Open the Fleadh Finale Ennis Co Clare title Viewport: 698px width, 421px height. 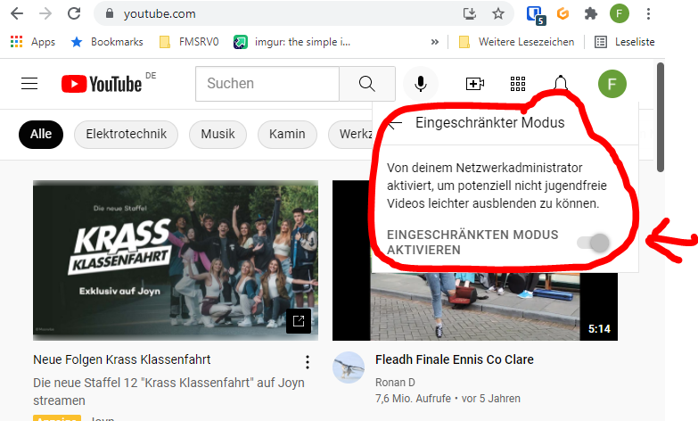pyautogui.click(x=454, y=359)
